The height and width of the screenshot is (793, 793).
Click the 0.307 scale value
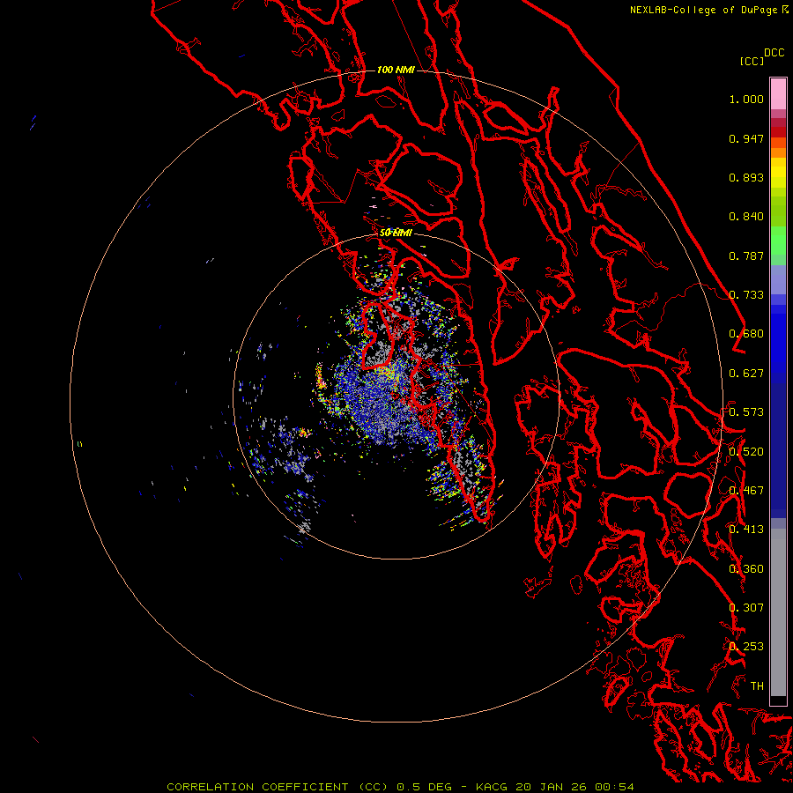coord(746,608)
